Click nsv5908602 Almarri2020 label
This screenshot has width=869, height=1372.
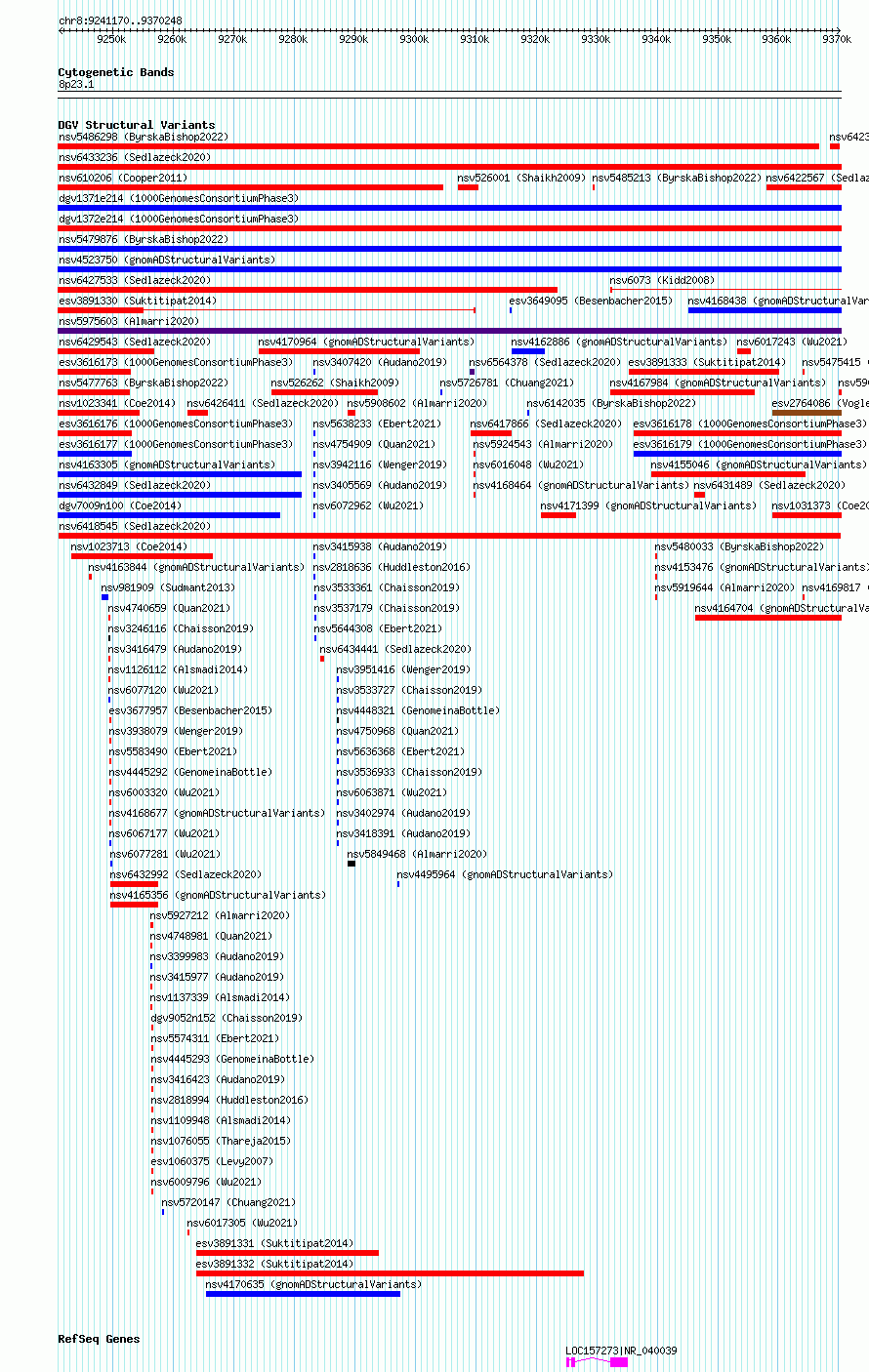[417, 403]
